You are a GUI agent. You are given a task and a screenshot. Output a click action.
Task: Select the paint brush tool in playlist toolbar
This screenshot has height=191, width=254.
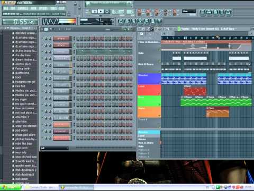[152, 29]
